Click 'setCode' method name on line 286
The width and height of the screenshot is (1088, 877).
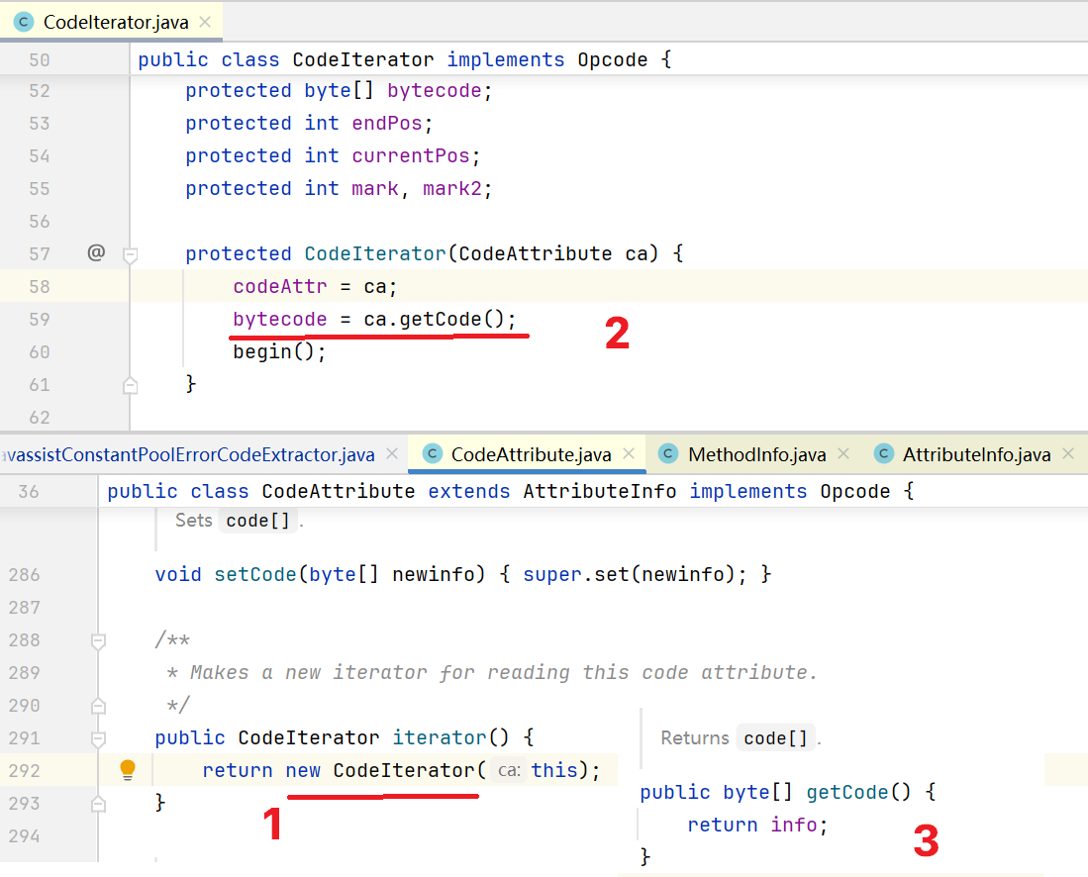click(x=255, y=574)
